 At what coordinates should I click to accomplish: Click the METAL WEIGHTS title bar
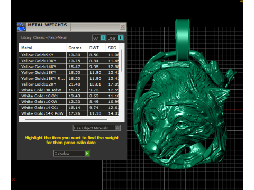tap(72, 27)
